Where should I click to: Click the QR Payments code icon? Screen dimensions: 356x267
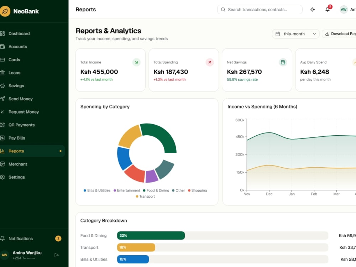coord(2,125)
